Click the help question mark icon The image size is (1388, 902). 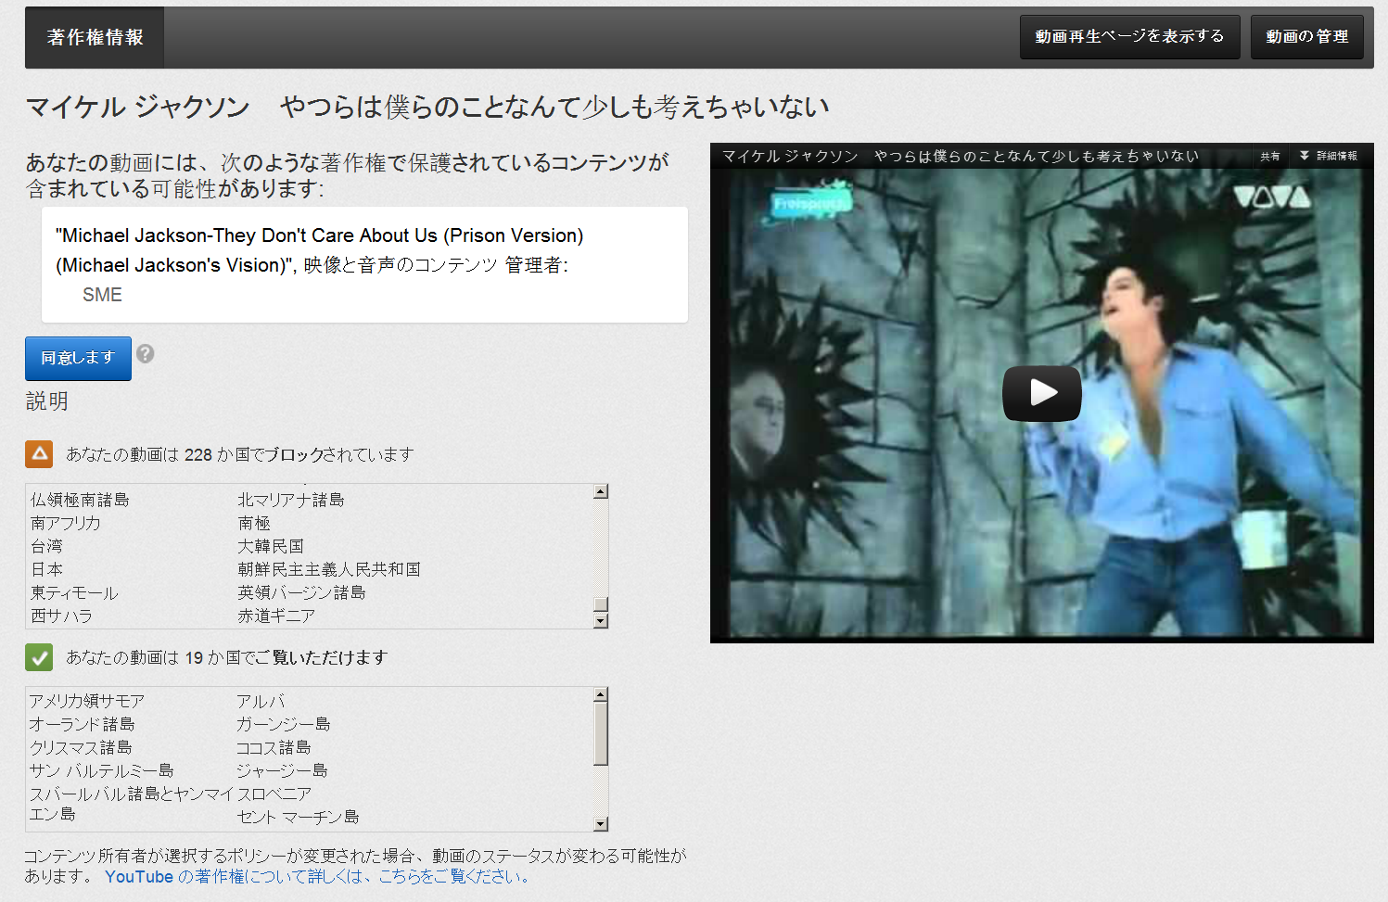point(146,353)
